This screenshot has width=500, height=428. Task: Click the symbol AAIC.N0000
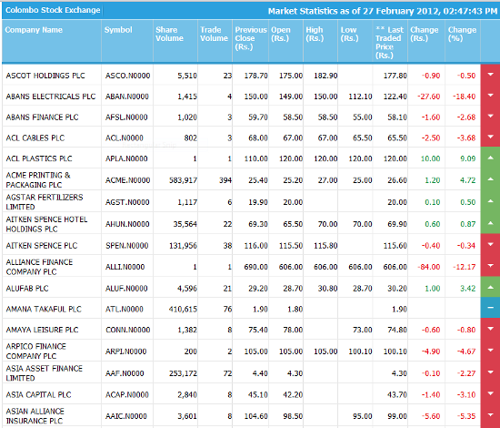point(126,416)
